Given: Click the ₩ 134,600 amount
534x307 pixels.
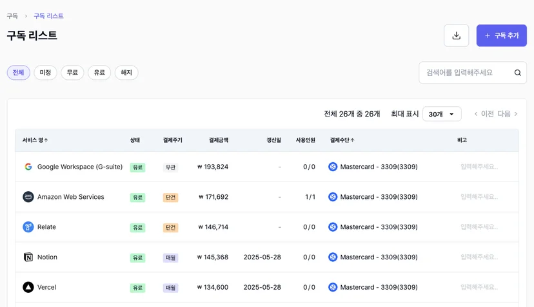Looking at the screenshot, I should [213, 287].
